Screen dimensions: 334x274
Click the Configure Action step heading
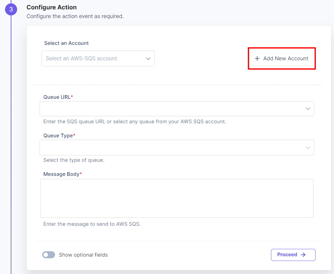pyautogui.click(x=52, y=7)
